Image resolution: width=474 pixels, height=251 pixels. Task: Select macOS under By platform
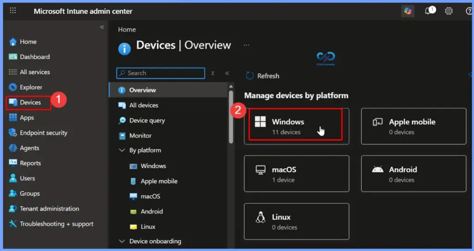pyautogui.click(x=150, y=197)
